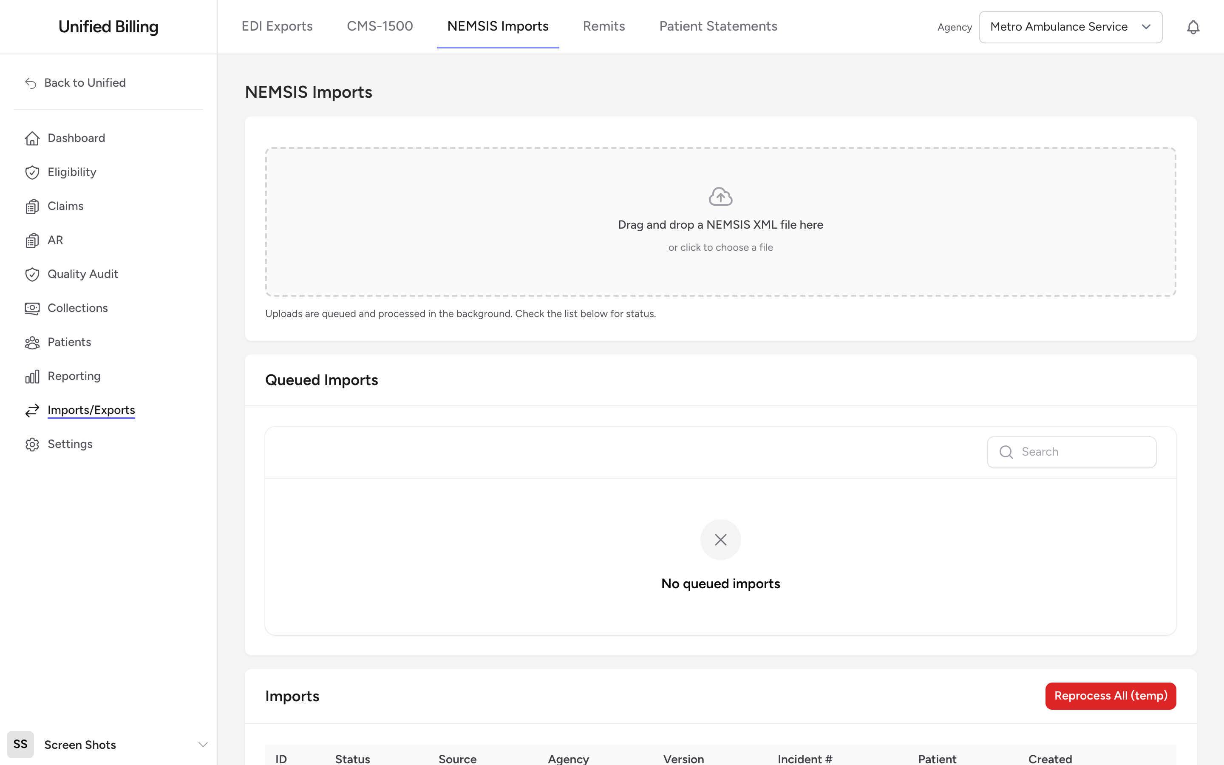This screenshot has width=1224, height=765.
Task: Click the SS avatar badge
Action: [x=20, y=744]
